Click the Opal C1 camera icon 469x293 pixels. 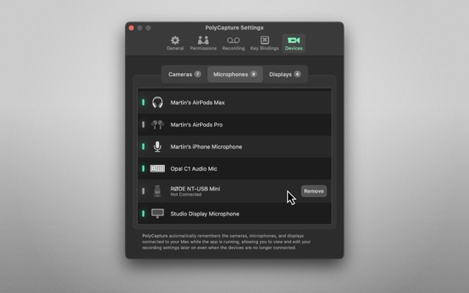point(158,168)
